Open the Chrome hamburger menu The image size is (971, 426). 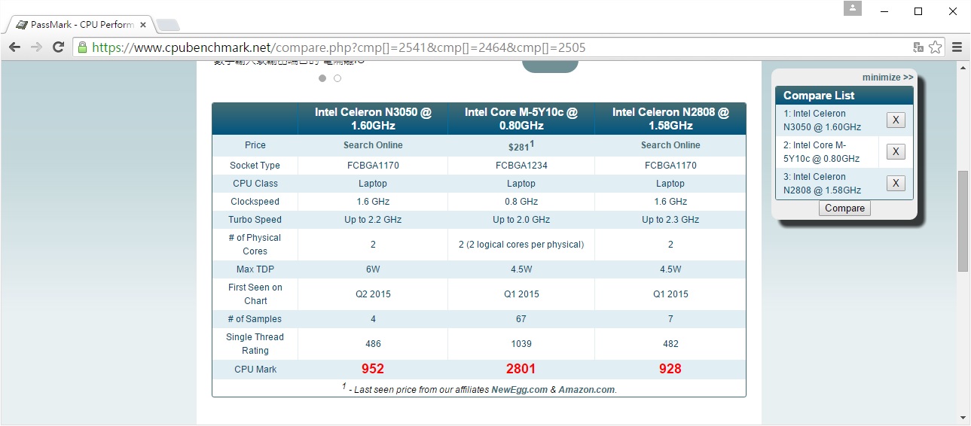pyautogui.click(x=957, y=47)
